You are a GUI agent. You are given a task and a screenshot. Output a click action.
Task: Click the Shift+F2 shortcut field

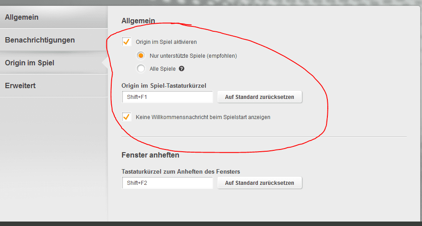[x=167, y=183]
